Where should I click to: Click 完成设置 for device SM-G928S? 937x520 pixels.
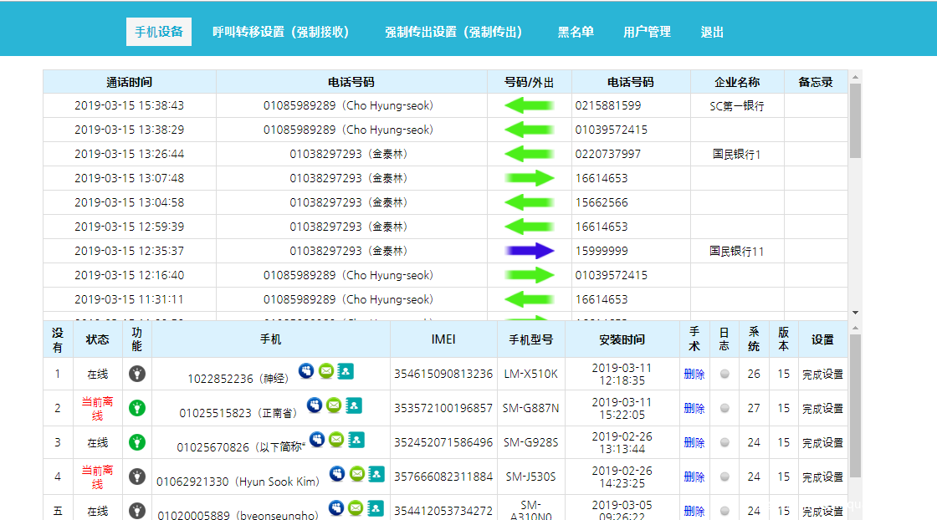click(822, 443)
